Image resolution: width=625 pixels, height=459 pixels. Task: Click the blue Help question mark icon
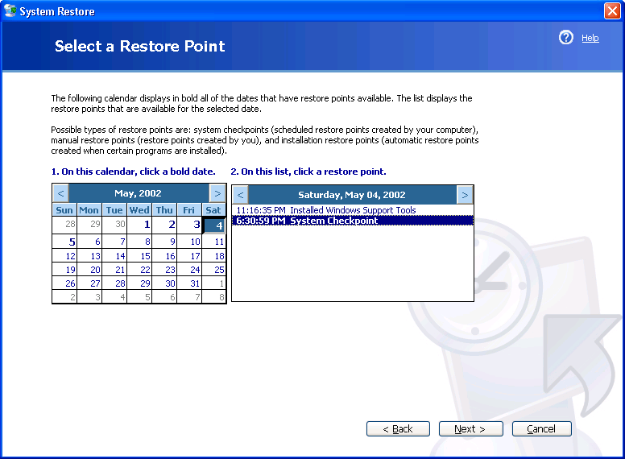(x=566, y=38)
